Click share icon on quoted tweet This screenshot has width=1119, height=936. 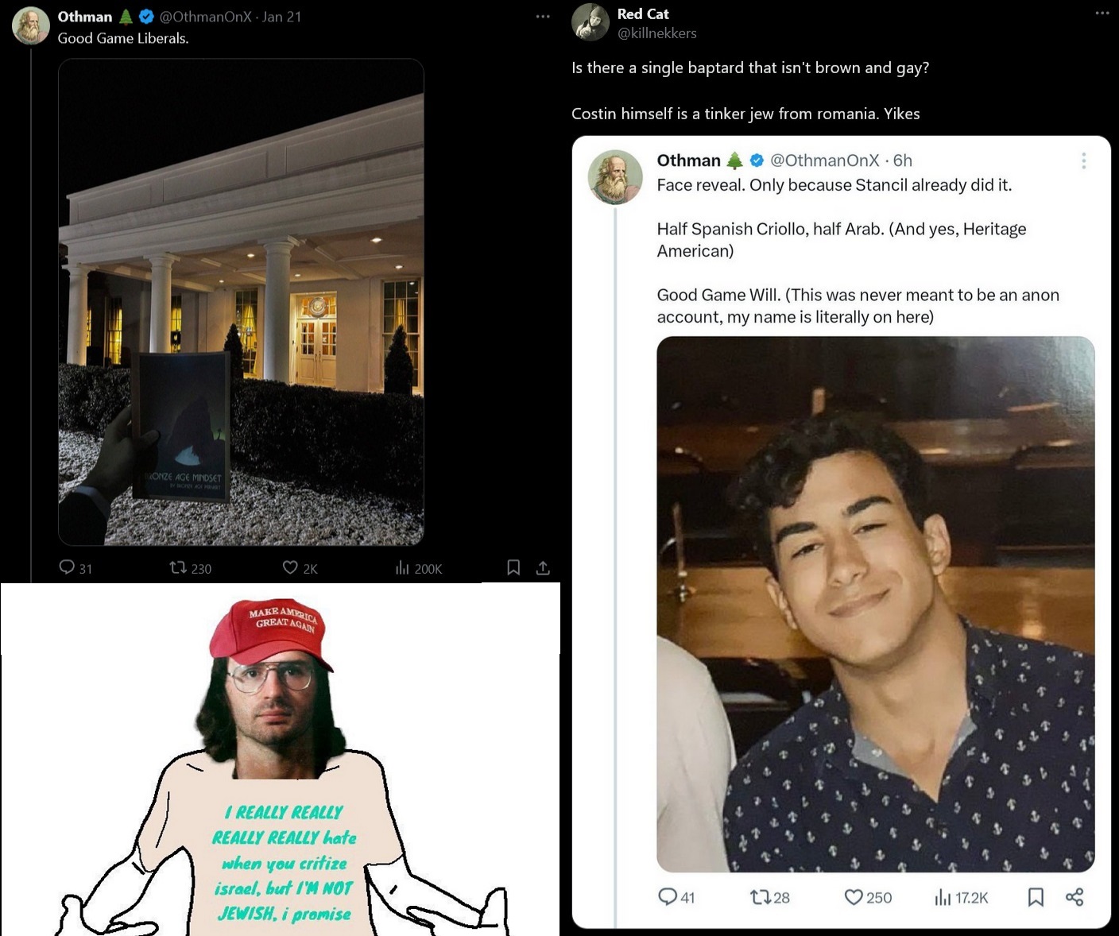coord(1074,897)
